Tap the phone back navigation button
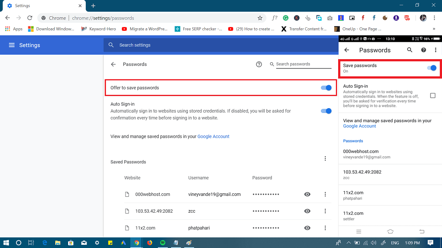The height and width of the screenshot is (248, 442). pyautogui.click(x=422, y=231)
